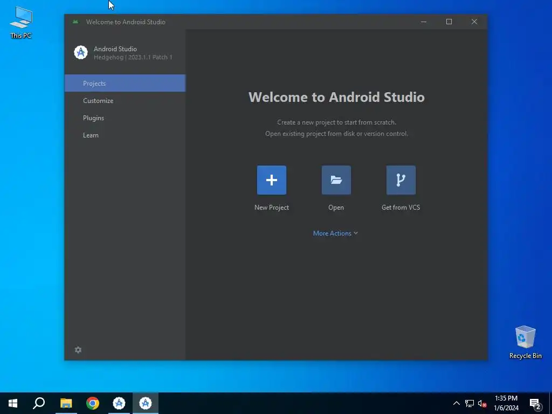Select the Projects tab
This screenshot has height=414, width=552.
(125, 83)
